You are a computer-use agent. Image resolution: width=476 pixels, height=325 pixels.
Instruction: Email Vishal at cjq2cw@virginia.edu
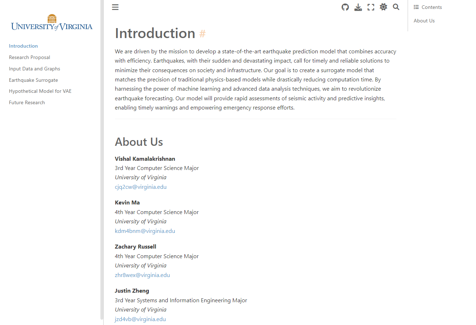click(141, 187)
